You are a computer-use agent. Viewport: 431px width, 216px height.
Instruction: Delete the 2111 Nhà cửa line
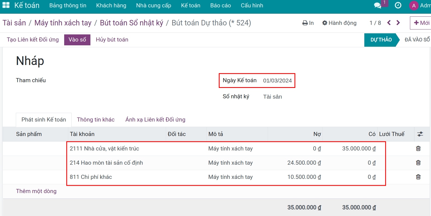[418, 149]
